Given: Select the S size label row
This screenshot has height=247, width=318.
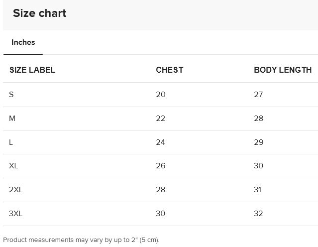Looking at the screenshot, I should [x=11, y=95].
